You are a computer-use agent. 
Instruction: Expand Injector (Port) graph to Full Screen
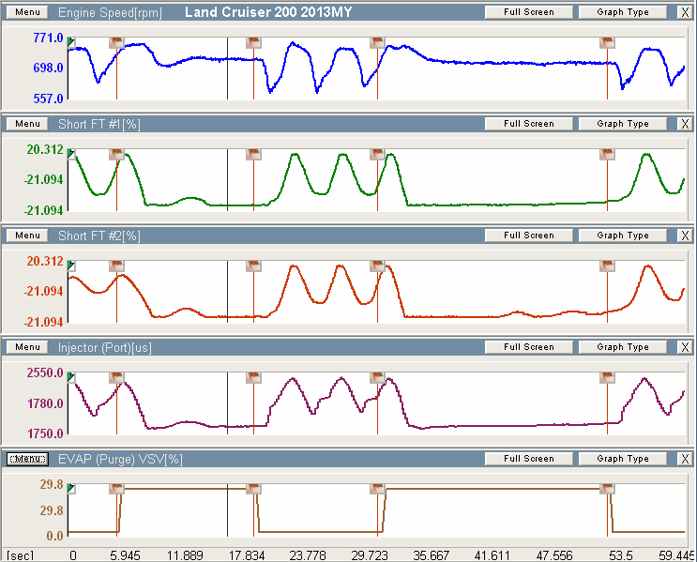click(x=528, y=347)
